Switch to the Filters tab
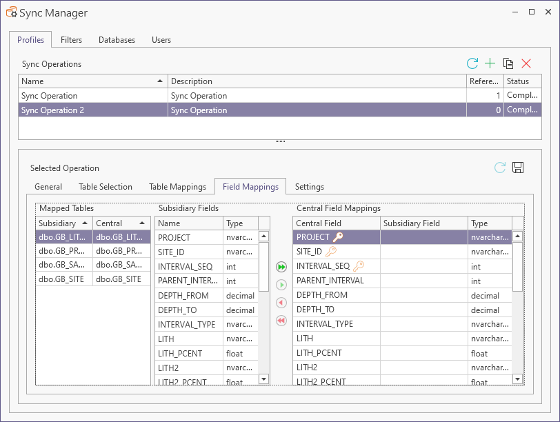Image resolution: width=560 pixels, height=422 pixels. tap(71, 40)
